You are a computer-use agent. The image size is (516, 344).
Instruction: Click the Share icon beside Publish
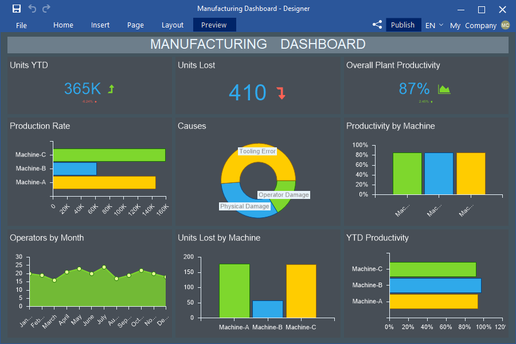pos(377,25)
